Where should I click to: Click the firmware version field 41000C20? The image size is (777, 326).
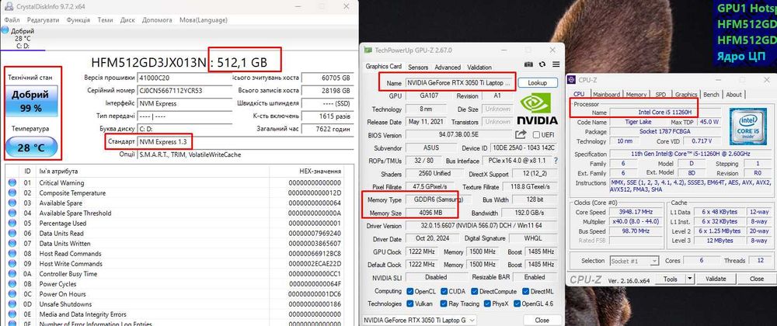[185, 78]
